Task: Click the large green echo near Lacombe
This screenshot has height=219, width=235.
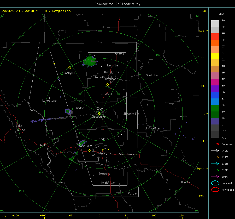Action: coord(90,61)
